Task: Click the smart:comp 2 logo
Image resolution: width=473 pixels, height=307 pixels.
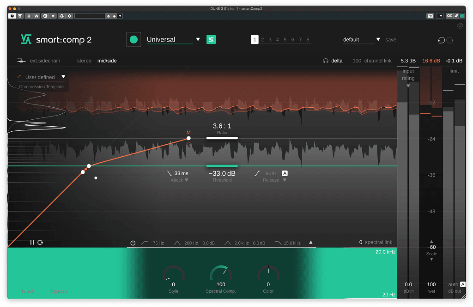Action: (x=56, y=40)
